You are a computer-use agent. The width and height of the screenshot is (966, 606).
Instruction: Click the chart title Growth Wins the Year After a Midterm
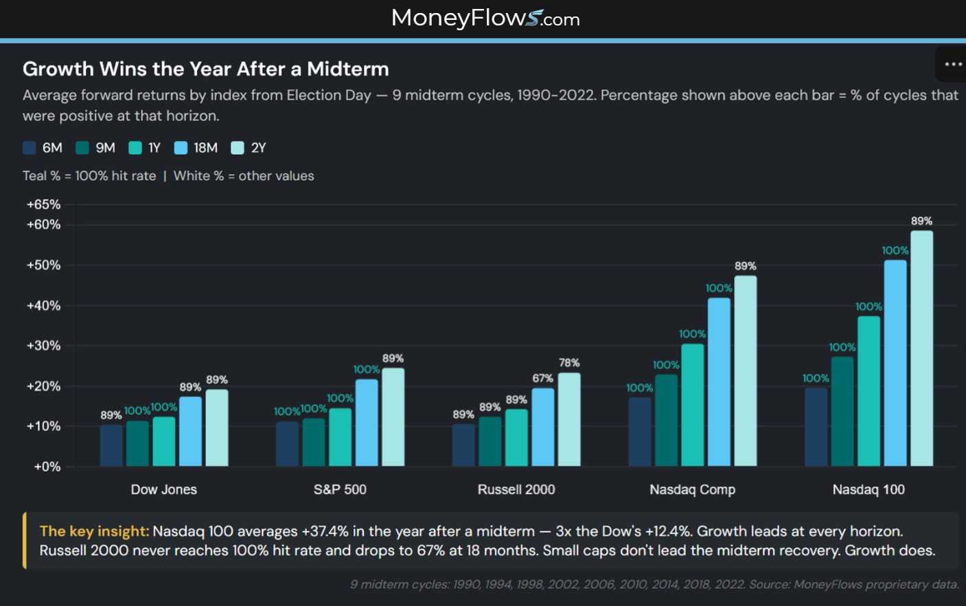point(206,69)
